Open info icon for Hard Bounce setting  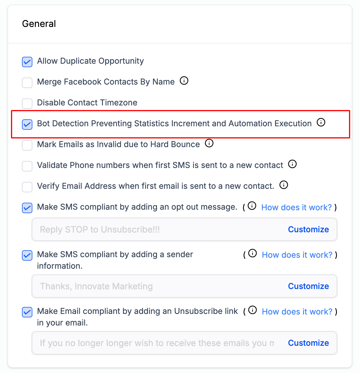[x=209, y=143]
